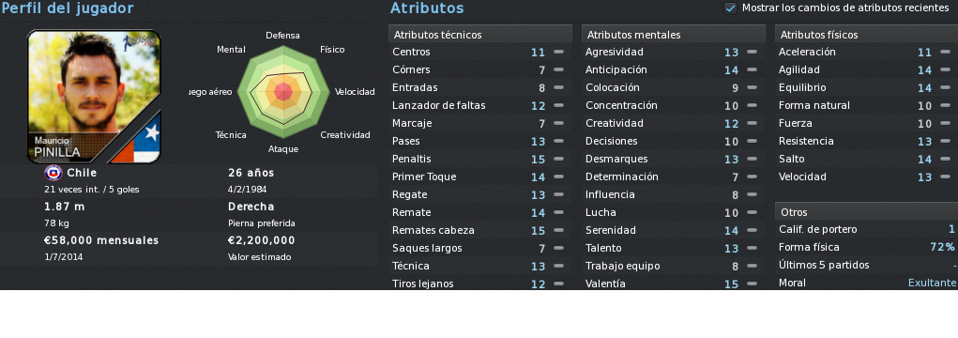Click the Chilean flag badge on player photo
958x338 pixels.
click(x=141, y=141)
